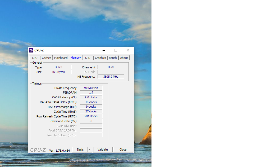Click the FSB:DRAM ratio value 1:7
Viewport: 253px width, 167px height.
[91, 93]
